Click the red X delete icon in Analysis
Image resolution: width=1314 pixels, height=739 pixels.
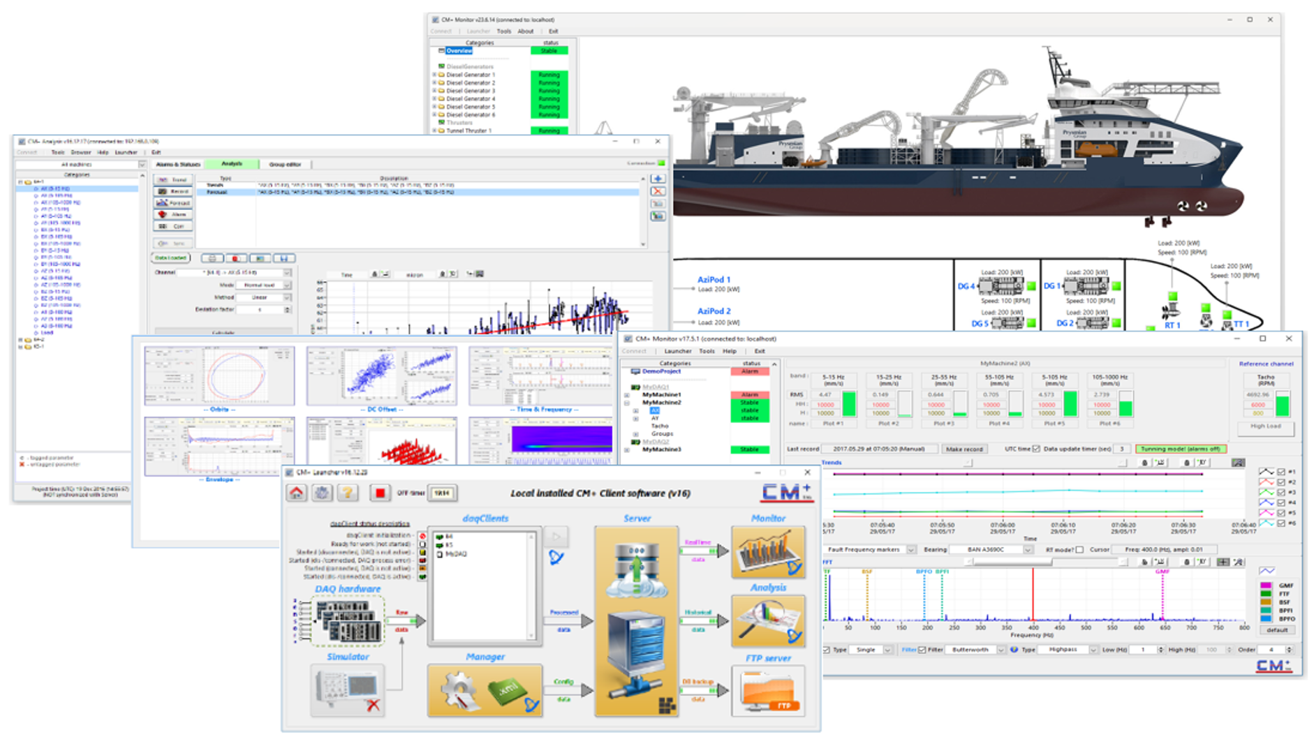click(658, 191)
